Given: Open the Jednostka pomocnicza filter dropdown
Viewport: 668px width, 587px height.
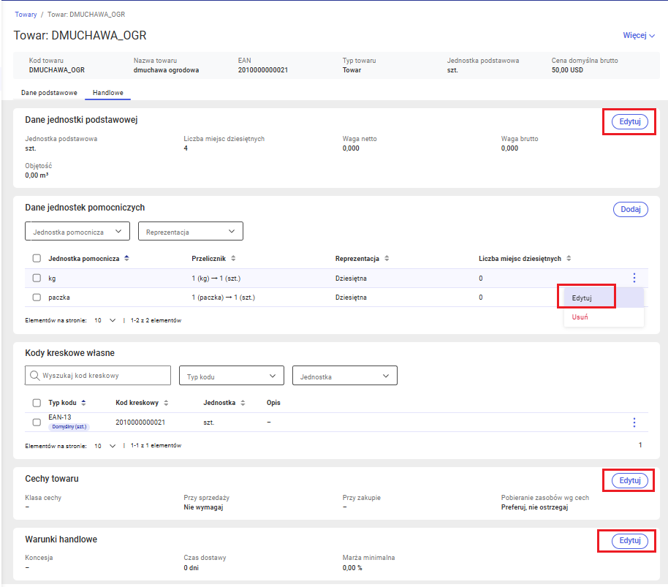Looking at the screenshot, I should (x=77, y=232).
